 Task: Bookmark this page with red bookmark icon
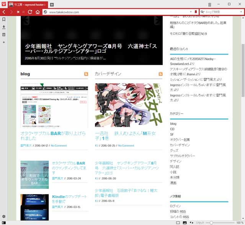[196, 12]
